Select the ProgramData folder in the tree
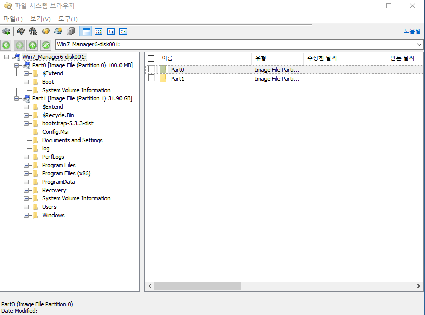425x315 pixels. click(x=59, y=182)
